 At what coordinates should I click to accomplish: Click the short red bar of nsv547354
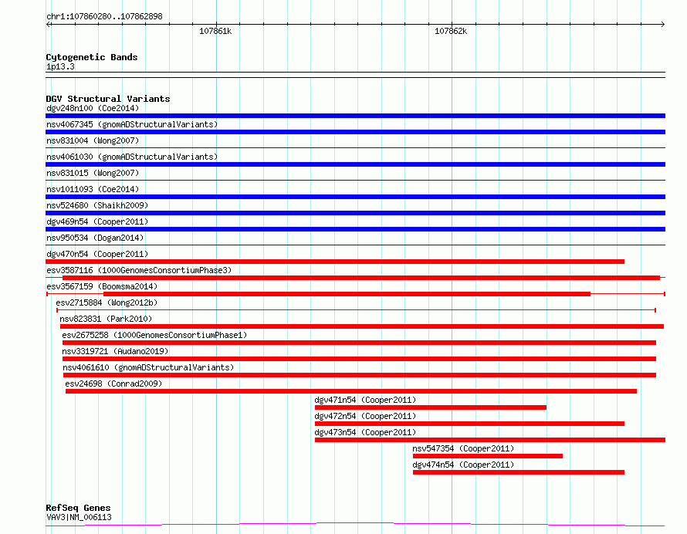(488, 456)
